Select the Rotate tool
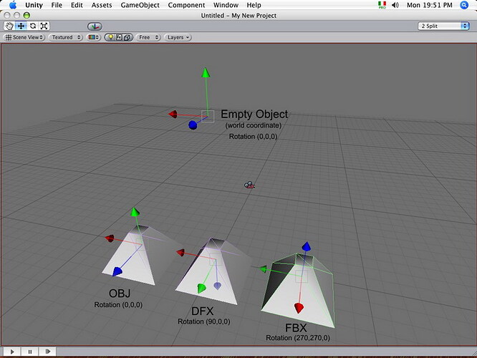 [32, 26]
